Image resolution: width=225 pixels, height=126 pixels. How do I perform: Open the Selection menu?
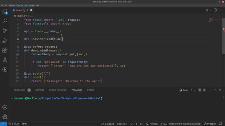click(12, 5)
